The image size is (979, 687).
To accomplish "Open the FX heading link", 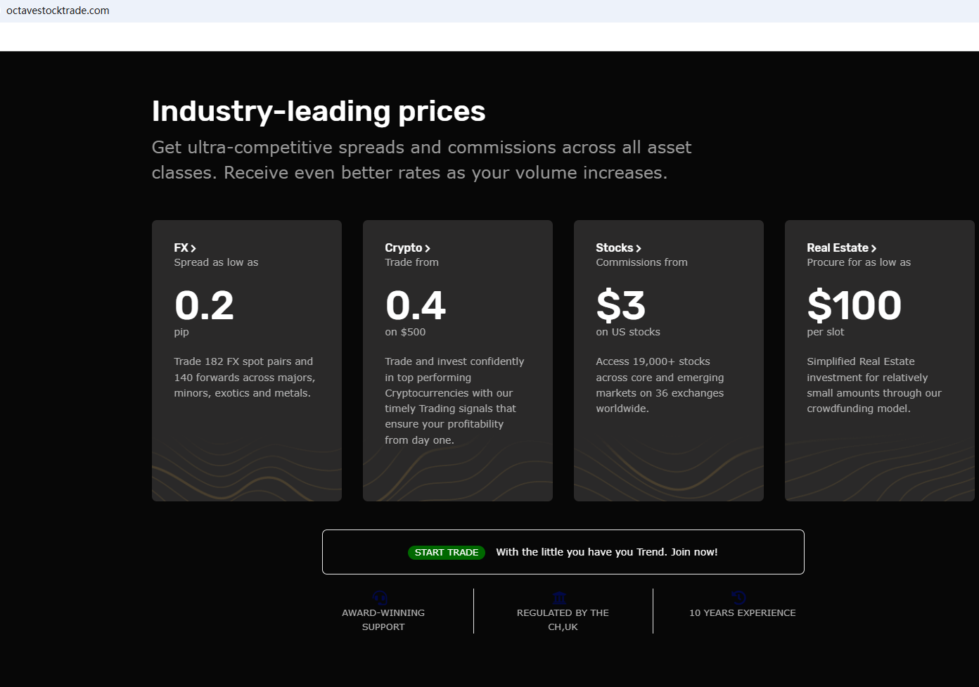I will click(181, 248).
